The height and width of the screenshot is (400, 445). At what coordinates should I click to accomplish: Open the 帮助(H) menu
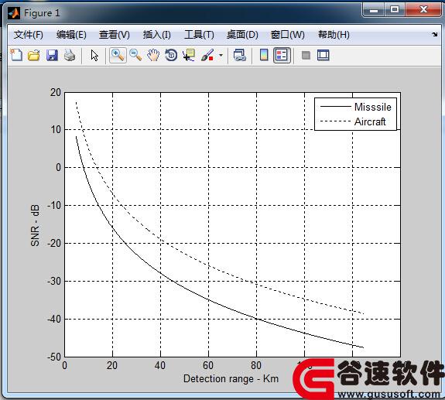(334, 35)
